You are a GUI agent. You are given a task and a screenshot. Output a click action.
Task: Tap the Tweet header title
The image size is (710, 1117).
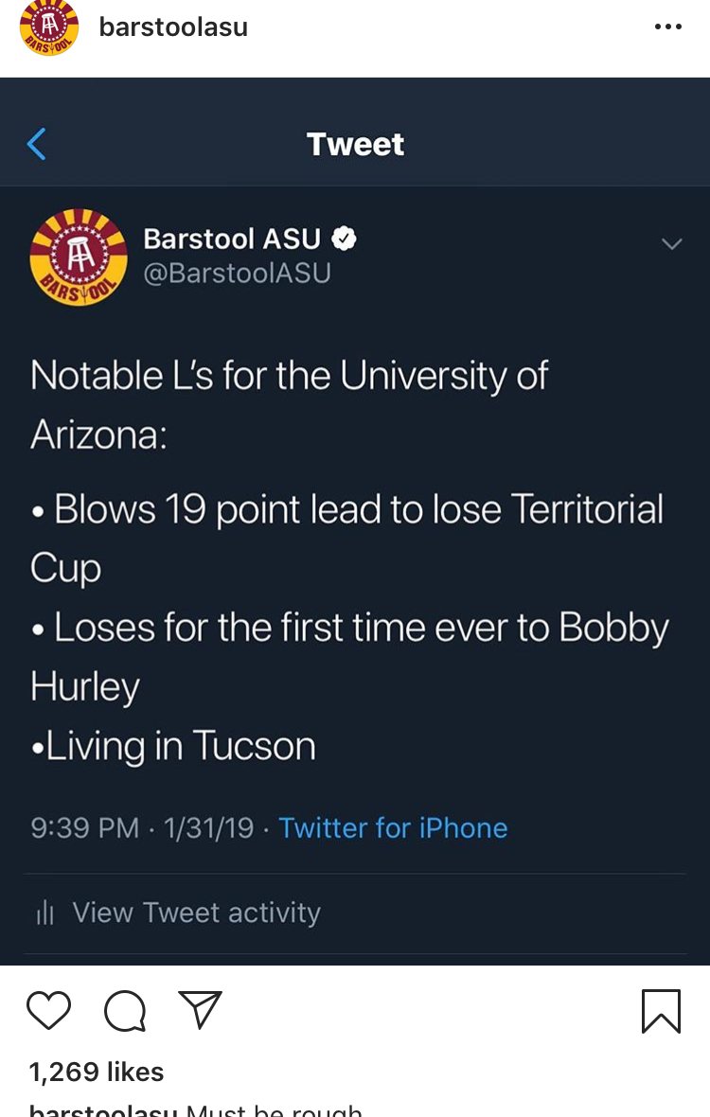(355, 144)
